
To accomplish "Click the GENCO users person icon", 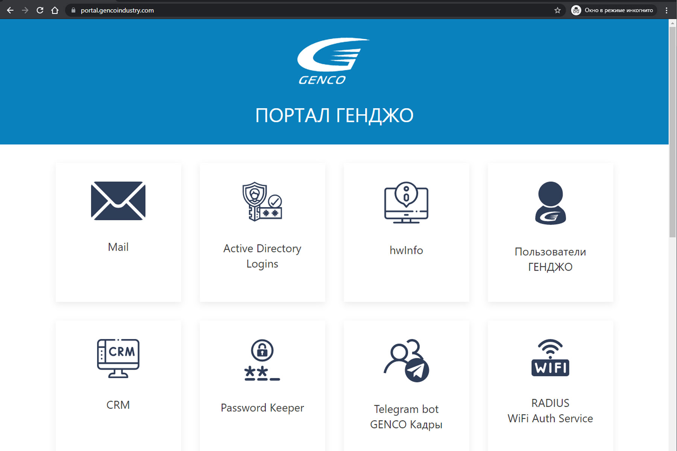I will click(550, 203).
